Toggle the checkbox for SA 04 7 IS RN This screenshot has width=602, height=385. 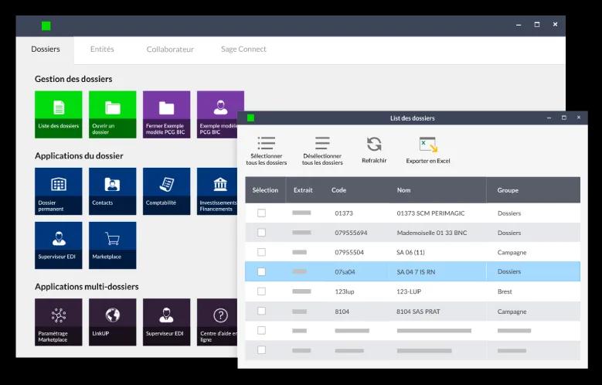[261, 271]
